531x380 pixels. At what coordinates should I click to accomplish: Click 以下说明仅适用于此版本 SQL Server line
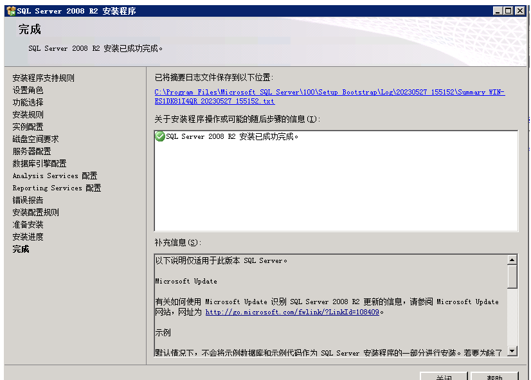pos(221,260)
